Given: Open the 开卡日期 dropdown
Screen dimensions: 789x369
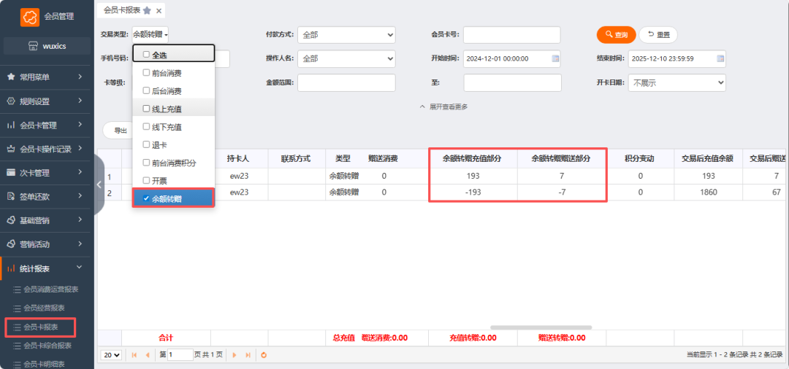Looking at the screenshot, I should (x=676, y=83).
